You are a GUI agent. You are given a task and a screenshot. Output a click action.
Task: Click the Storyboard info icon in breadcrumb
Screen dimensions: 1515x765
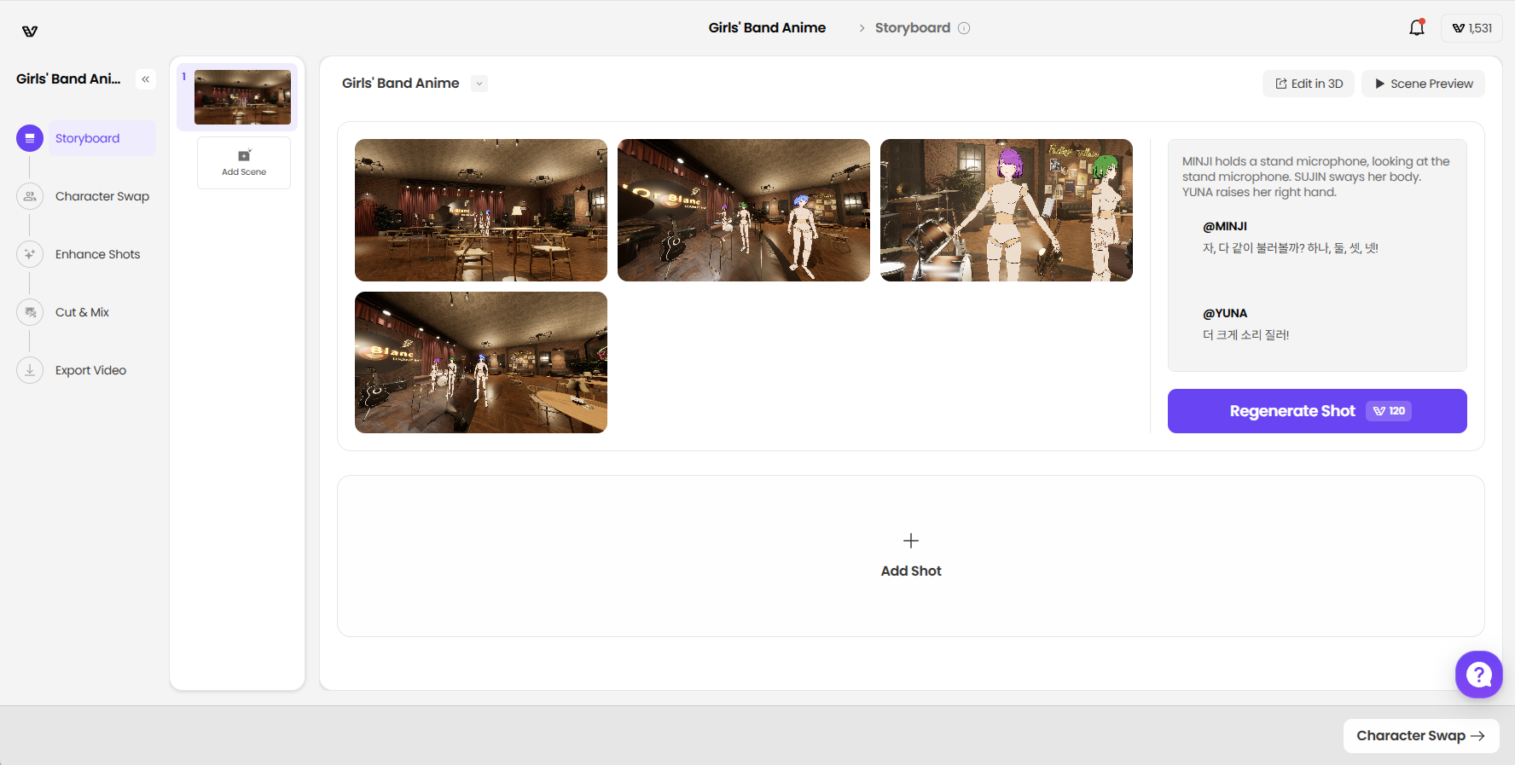pyautogui.click(x=964, y=28)
